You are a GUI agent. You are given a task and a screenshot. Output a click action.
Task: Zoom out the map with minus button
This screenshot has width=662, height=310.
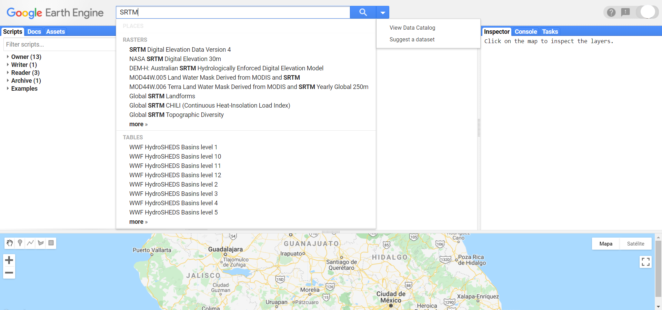point(9,273)
